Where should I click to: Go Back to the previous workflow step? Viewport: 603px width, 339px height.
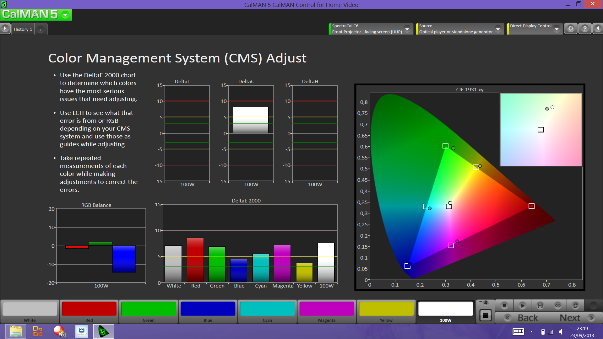[522, 318]
